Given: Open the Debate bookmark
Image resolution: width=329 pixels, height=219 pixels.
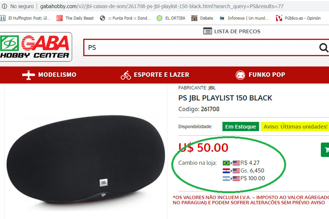Looking at the screenshot, I should click(202, 18).
